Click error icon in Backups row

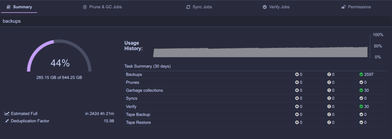(297, 75)
